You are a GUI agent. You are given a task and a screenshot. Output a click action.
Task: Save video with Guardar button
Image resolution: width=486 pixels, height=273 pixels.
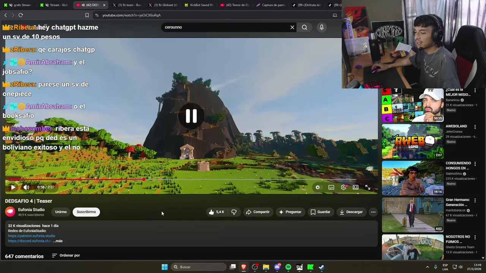pos(320,212)
